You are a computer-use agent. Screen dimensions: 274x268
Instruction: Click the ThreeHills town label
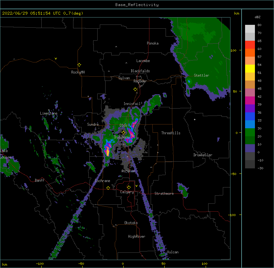tap(171, 133)
